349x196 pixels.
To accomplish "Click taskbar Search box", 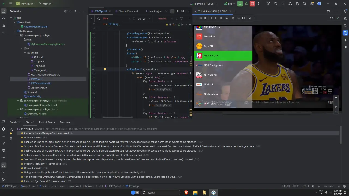I will [x=161, y=192].
